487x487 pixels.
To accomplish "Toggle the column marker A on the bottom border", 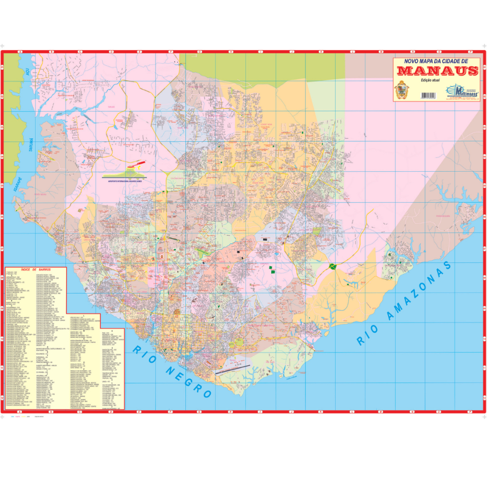I will coord(19,412).
